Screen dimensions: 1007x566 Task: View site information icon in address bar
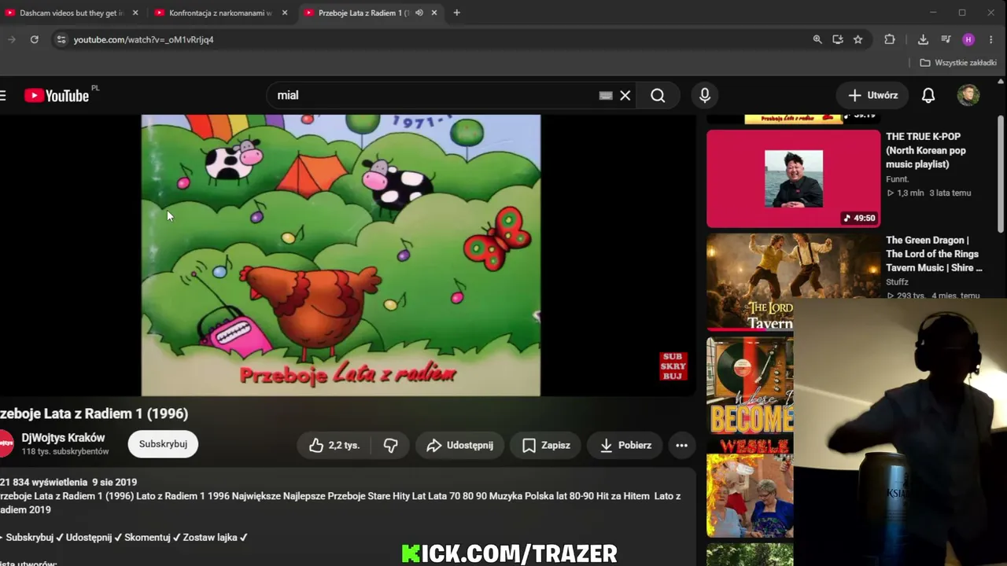(61, 39)
